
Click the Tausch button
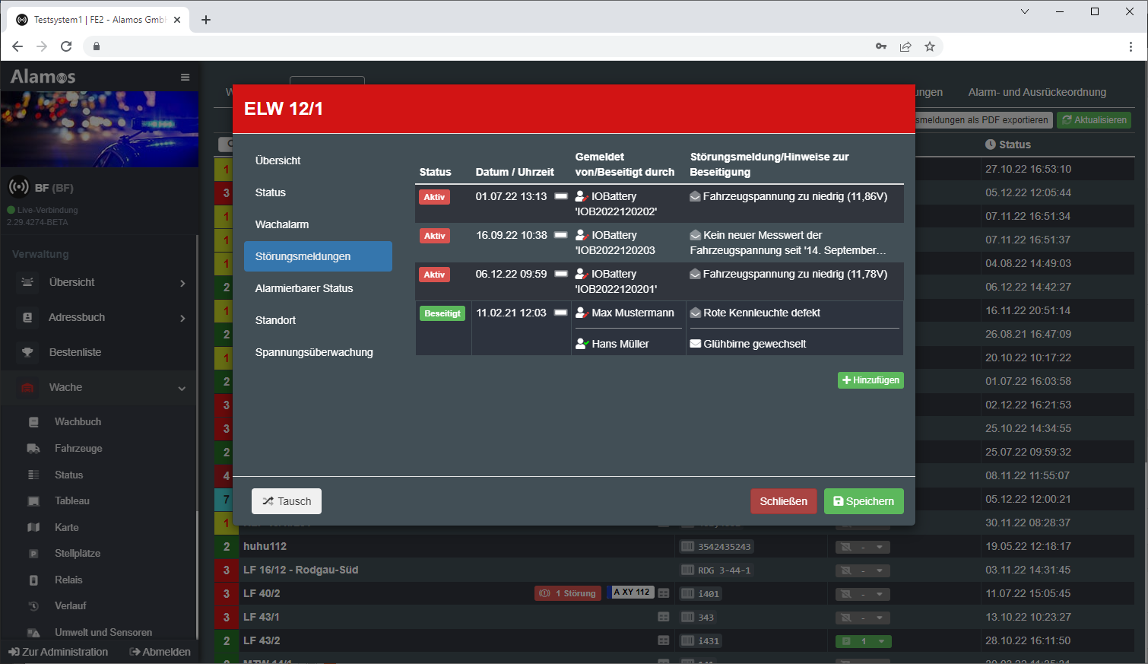287,501
